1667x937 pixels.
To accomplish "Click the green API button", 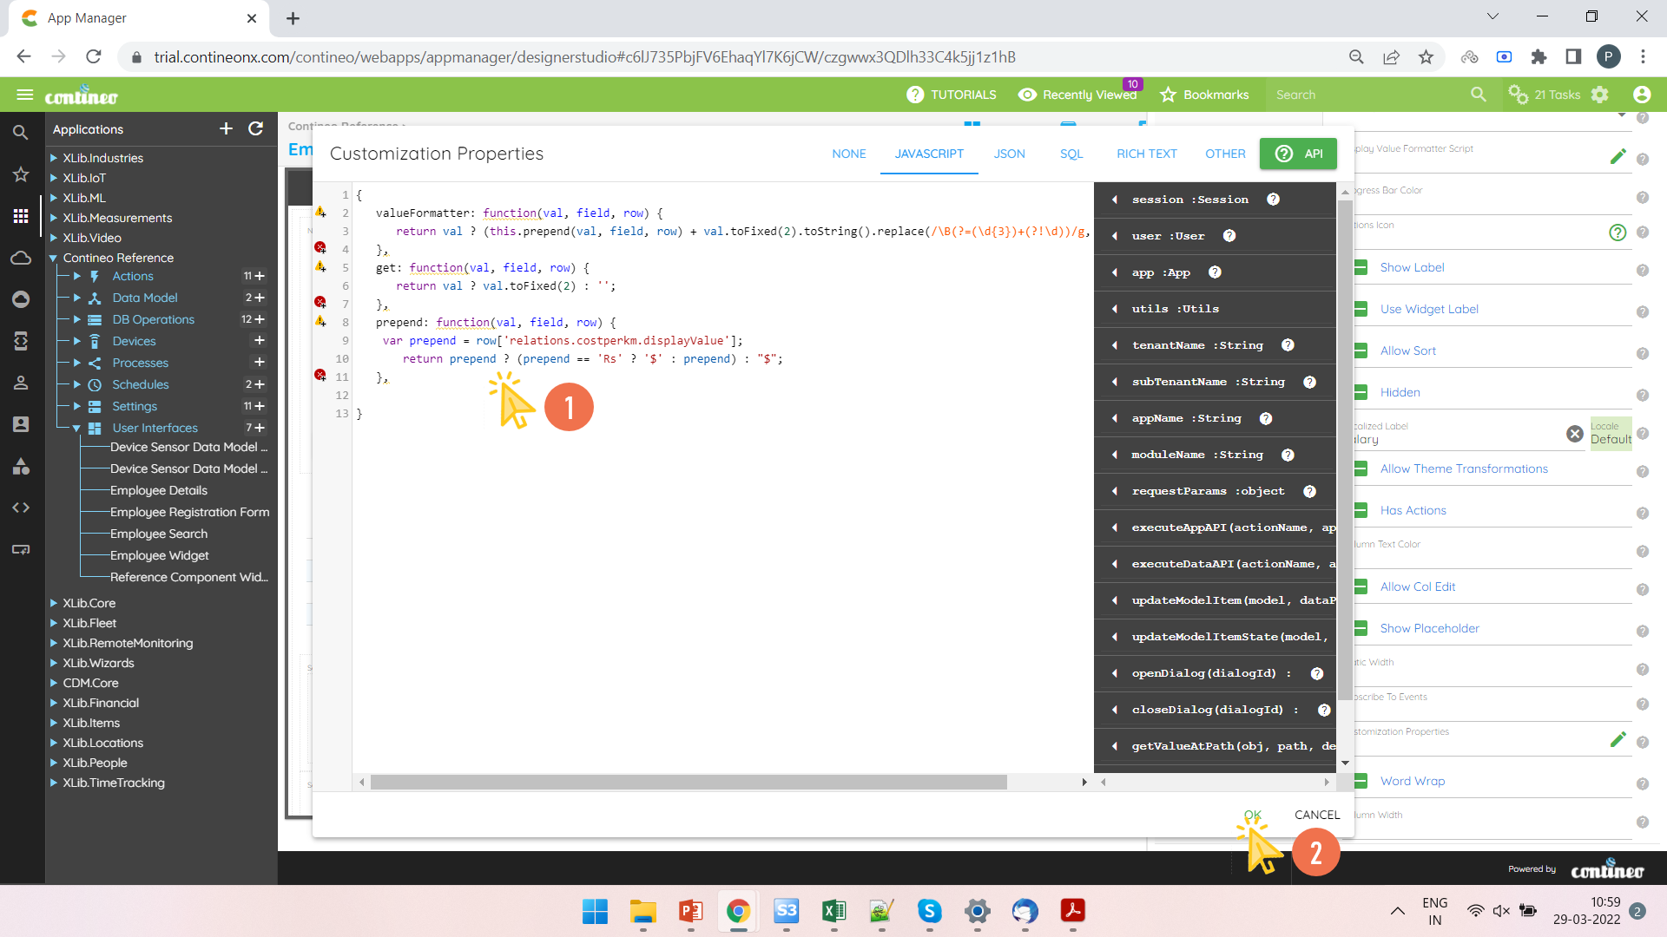I will [1298, 154].
